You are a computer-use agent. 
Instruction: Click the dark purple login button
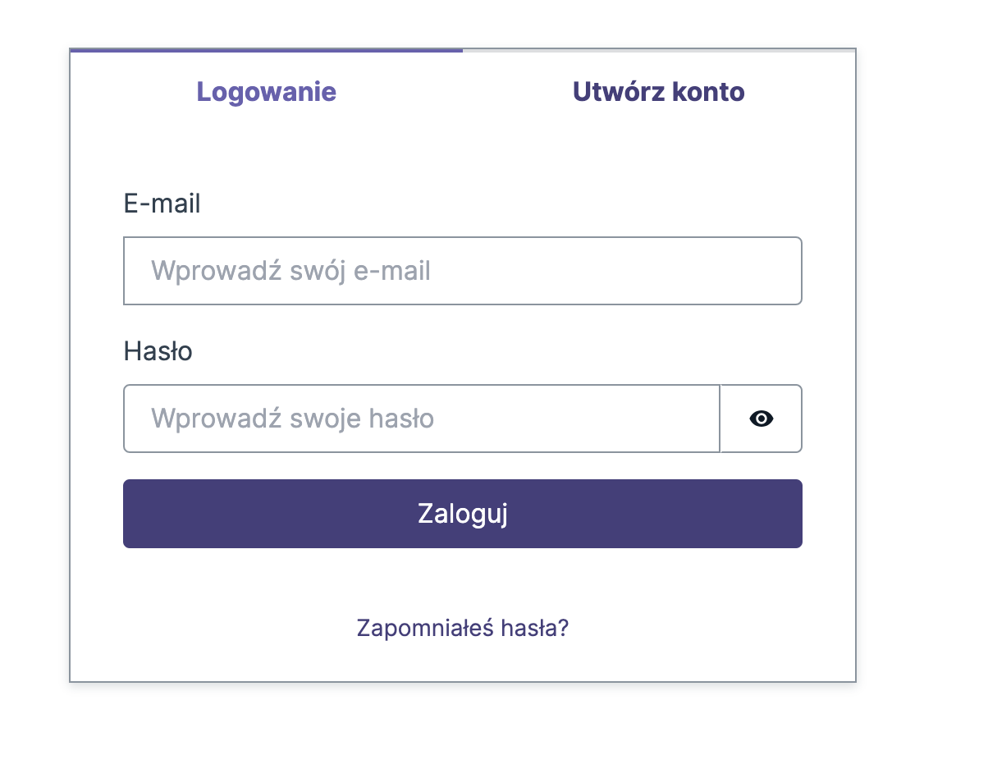pos(463,514)
